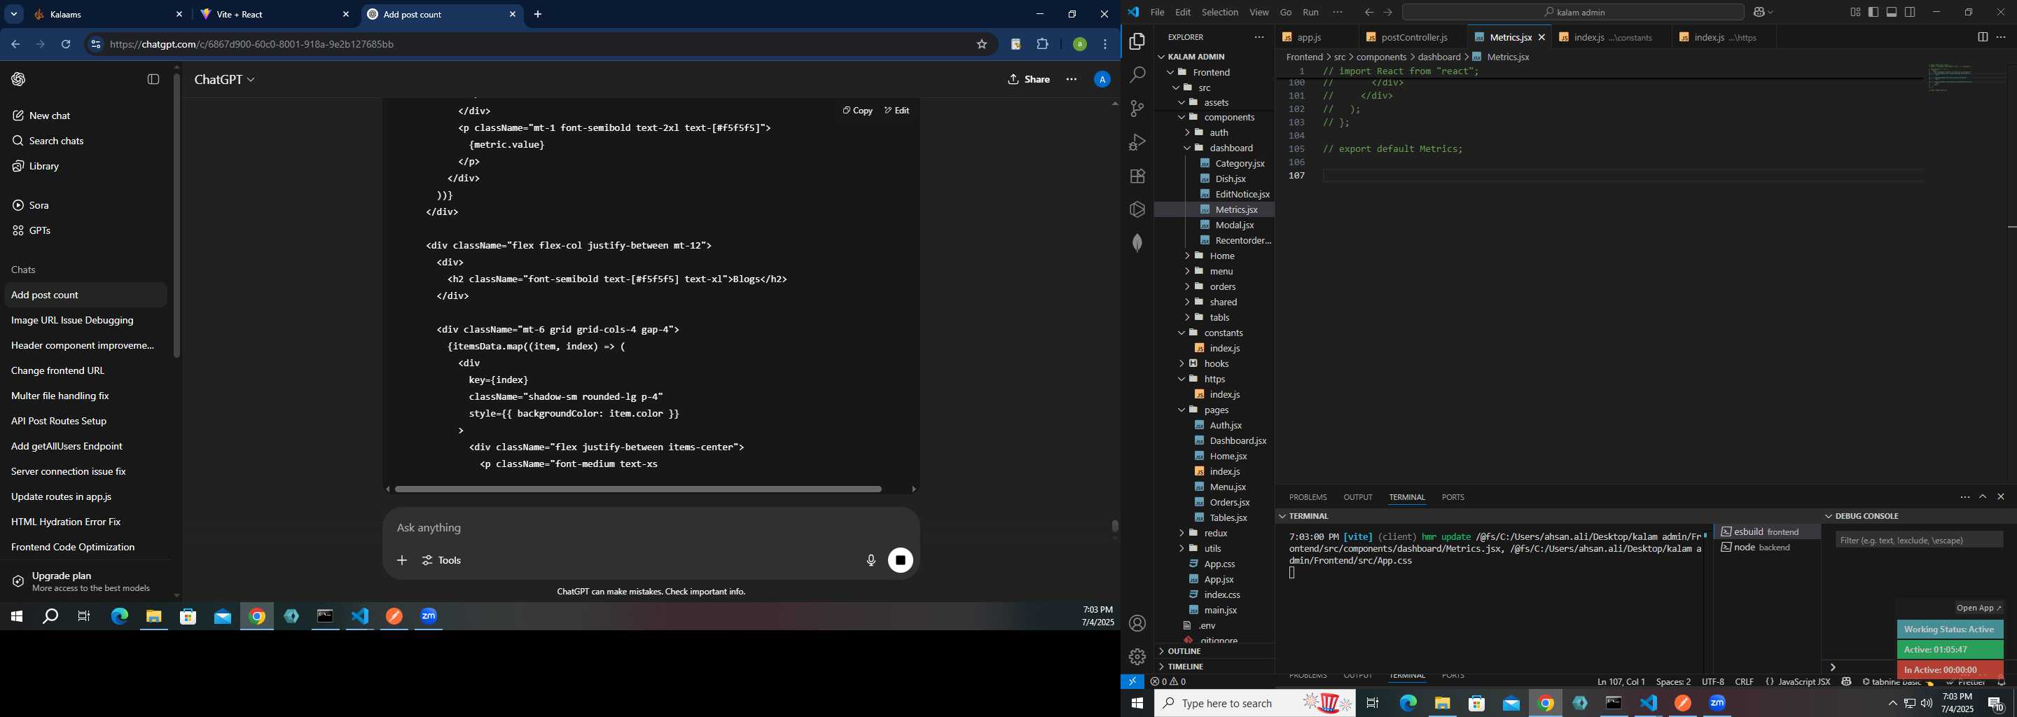The height and width of the screenshot is (717, 2017).
Task: Open Chrome tab search dropdown arrow
Action: [x=14, y=14]
